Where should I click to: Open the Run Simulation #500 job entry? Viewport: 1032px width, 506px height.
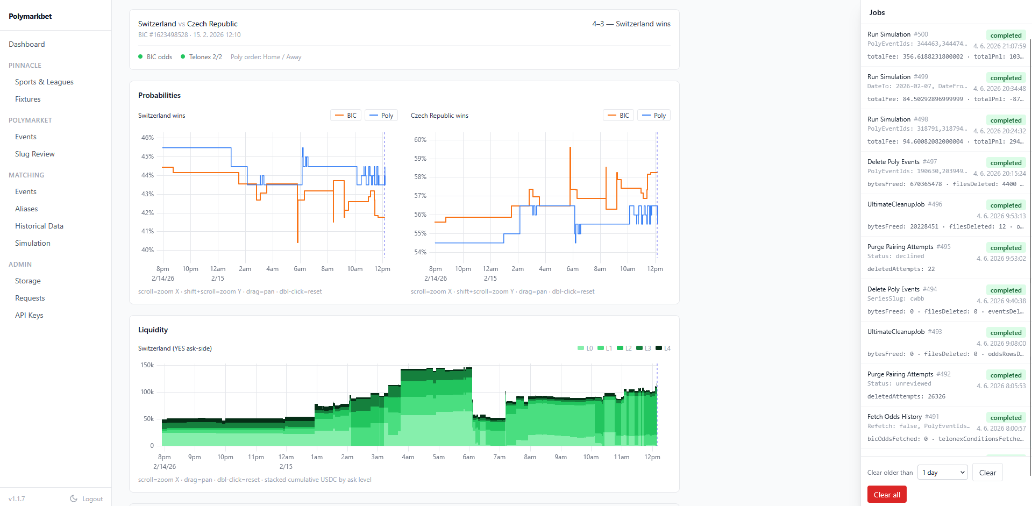[x=946, y=45]
